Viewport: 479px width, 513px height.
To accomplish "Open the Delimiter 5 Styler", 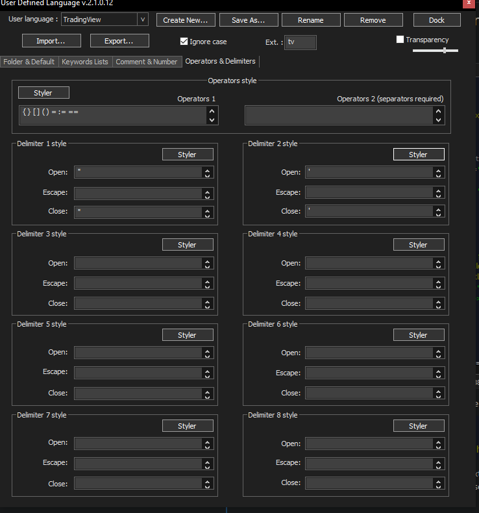I will click(x=188, y=335).
